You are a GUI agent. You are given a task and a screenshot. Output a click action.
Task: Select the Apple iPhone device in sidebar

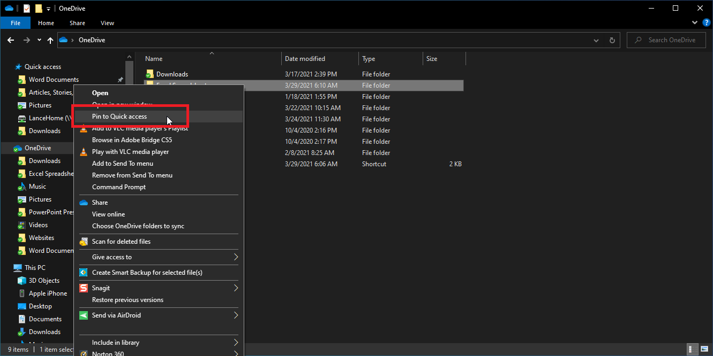48,293
